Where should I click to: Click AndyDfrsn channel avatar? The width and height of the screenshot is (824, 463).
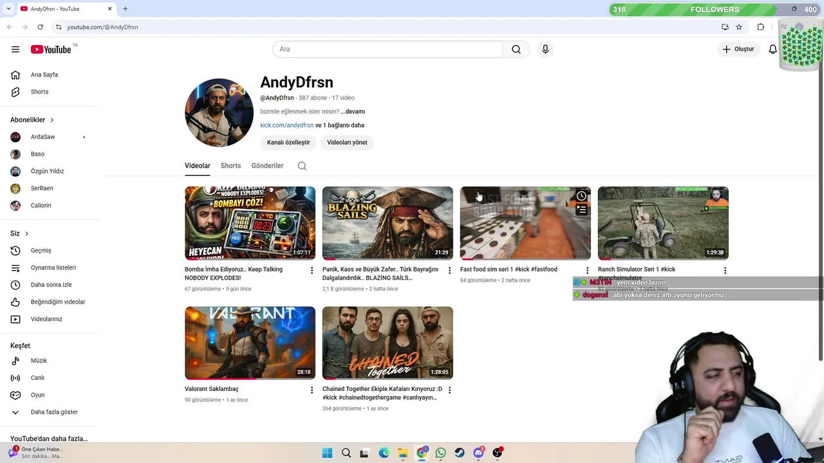click(219, 113)
